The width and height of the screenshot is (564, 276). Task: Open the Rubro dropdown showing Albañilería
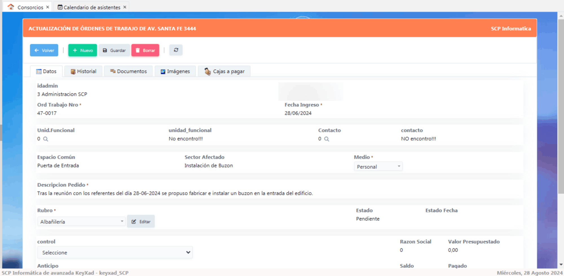click(x=81, y=221)
